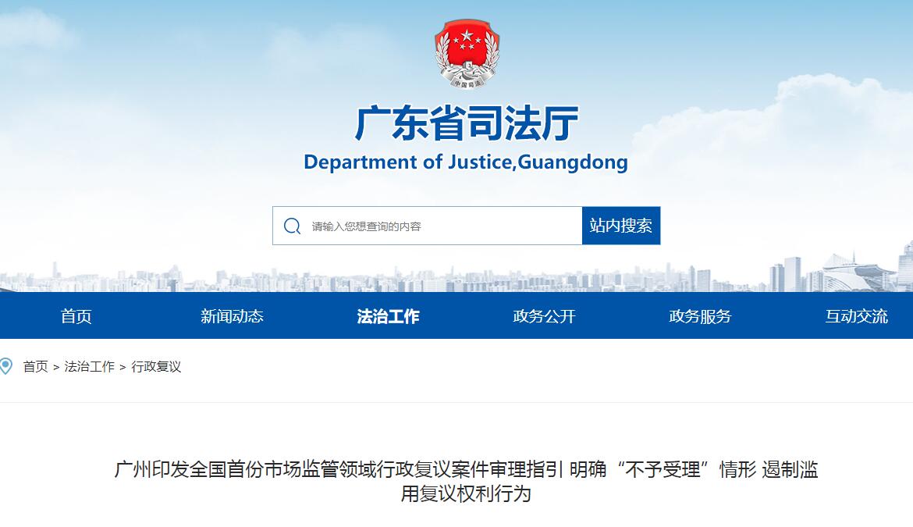The height and width of the screenshot is (527, 913).
Task: Open the 互动交流 navigation tab
Action: coord(856,316)
